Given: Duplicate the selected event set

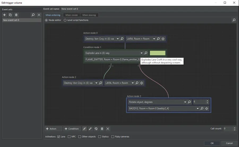Looking at the screenshot, I should 10,15.
